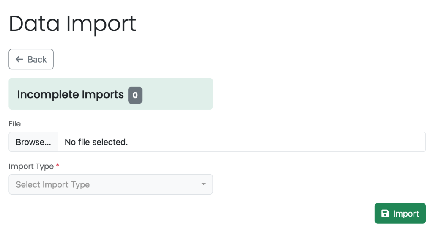Click the Import Type field label

[x=31, y=167]
